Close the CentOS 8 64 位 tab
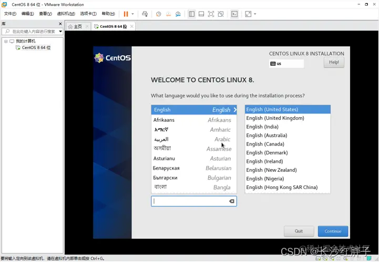The image size is (379, 262). 132,26
